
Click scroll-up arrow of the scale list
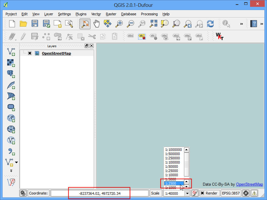(187, 150)
